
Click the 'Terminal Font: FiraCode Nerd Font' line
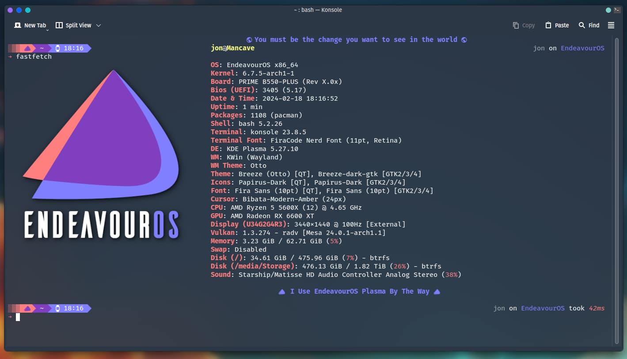[306, 140]
